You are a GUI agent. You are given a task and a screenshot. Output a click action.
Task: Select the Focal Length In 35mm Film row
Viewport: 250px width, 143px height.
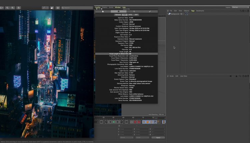click(127, 54)
